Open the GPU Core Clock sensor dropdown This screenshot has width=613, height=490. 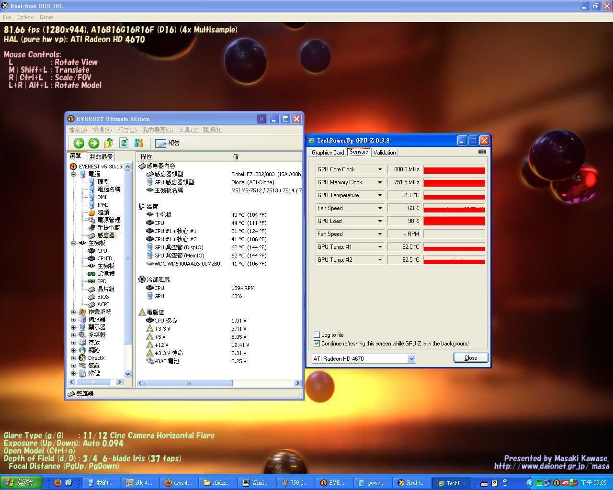(x=380, y=169)
